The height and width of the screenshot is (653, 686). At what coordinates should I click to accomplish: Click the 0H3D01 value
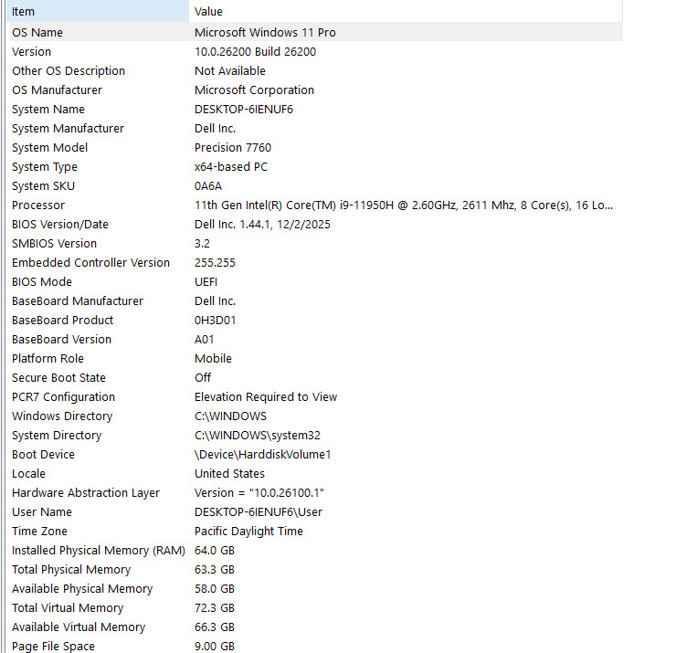coord(216,321)
